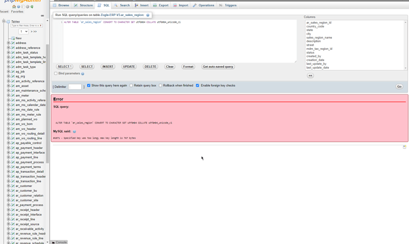Click navigation panel vertical scrollbar
The height and width of the screenshot is (244, 409).
47,104
